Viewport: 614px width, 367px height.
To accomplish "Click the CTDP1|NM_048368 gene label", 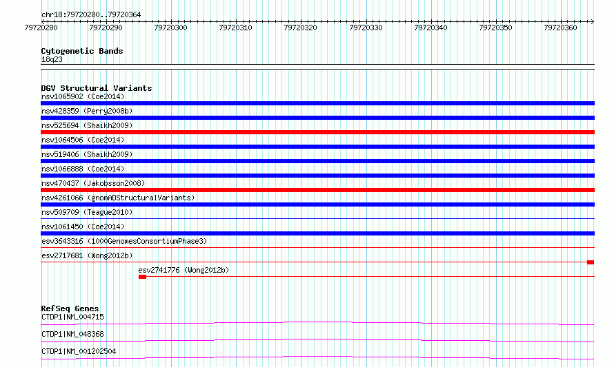I will (72, 334).
